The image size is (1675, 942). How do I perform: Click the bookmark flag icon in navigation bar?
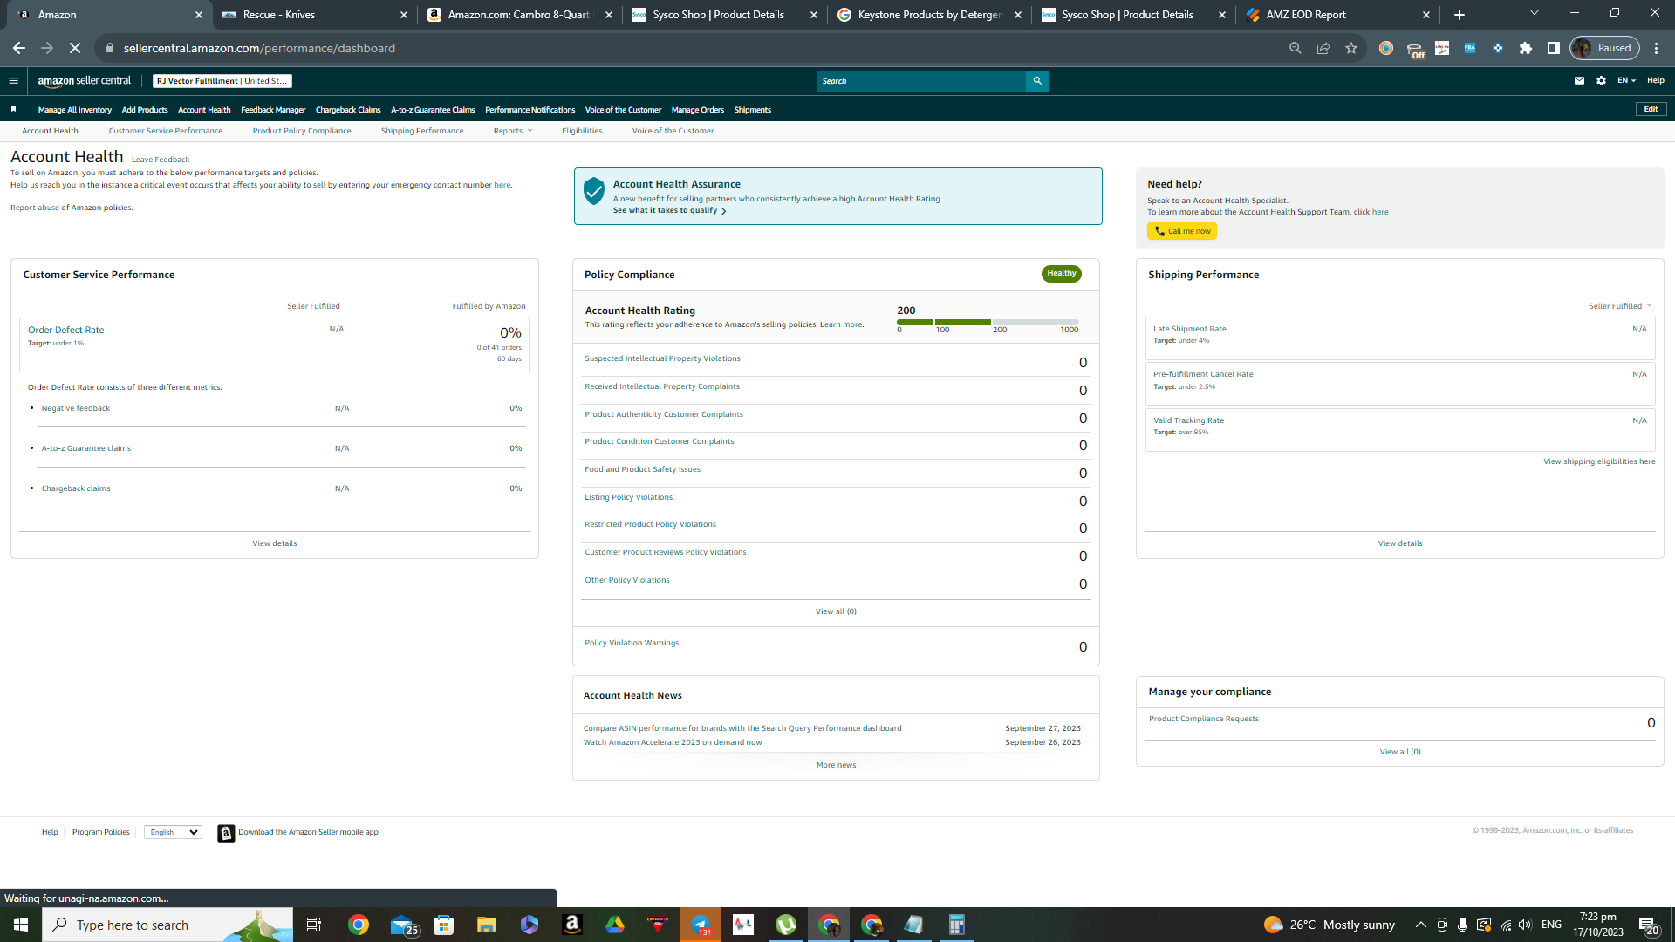click(13, 109)
